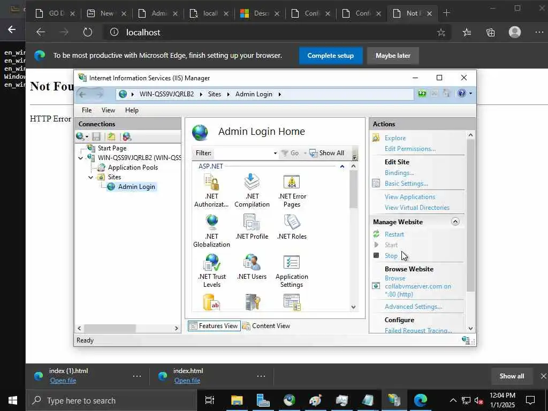This screenshot has width=548, height=411.
Task: Open the .NET Compilation feature icon
Action: click(252, 191)
